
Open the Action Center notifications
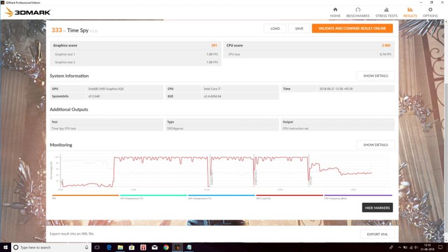pos(441,248)
